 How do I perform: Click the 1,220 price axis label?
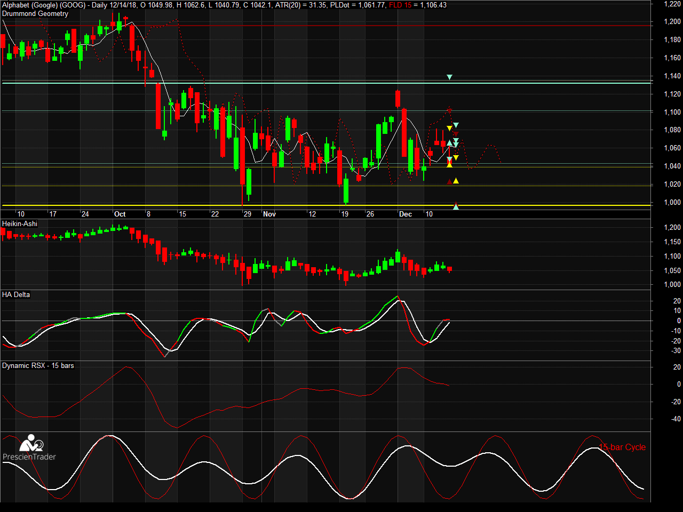(672, 4)
